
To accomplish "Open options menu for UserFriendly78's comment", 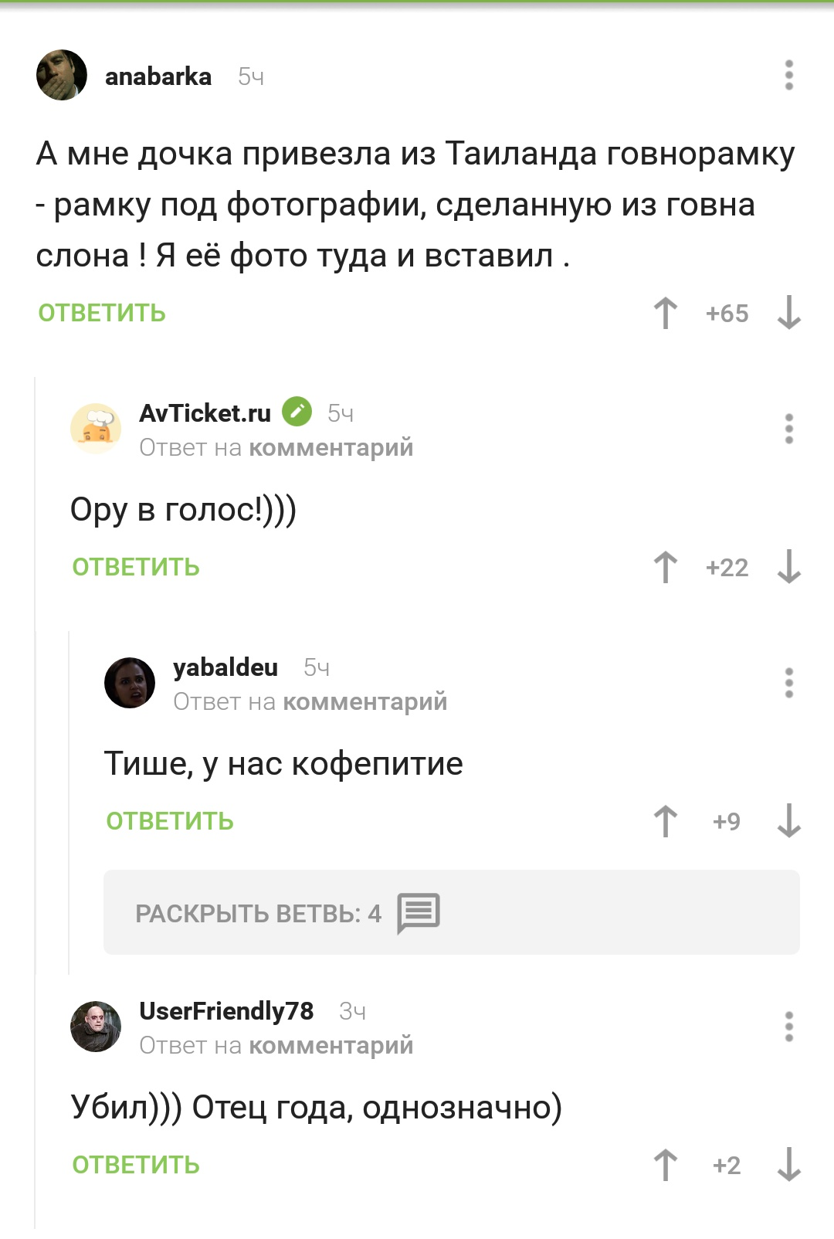I will pyautogui.click(x=788, y=1027).
